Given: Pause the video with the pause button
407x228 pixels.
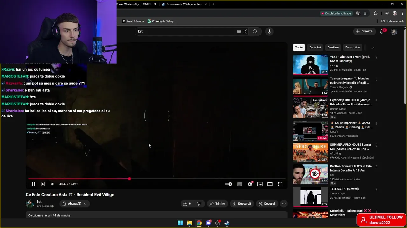Looking at the screenshot, I should [x=33, y=184].
